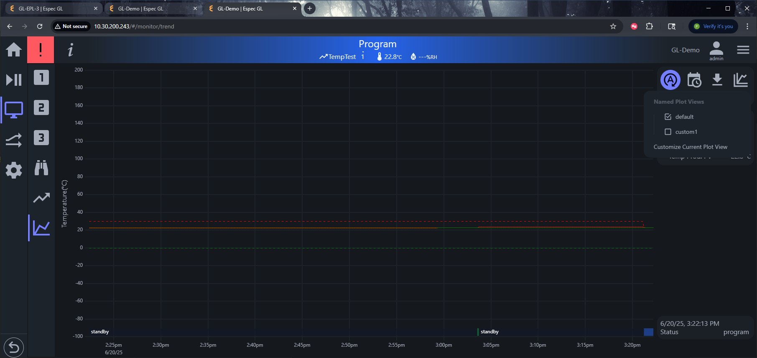
Task: Open the trend plot axes icon in sidebar
Action: (x=41, y=228)
